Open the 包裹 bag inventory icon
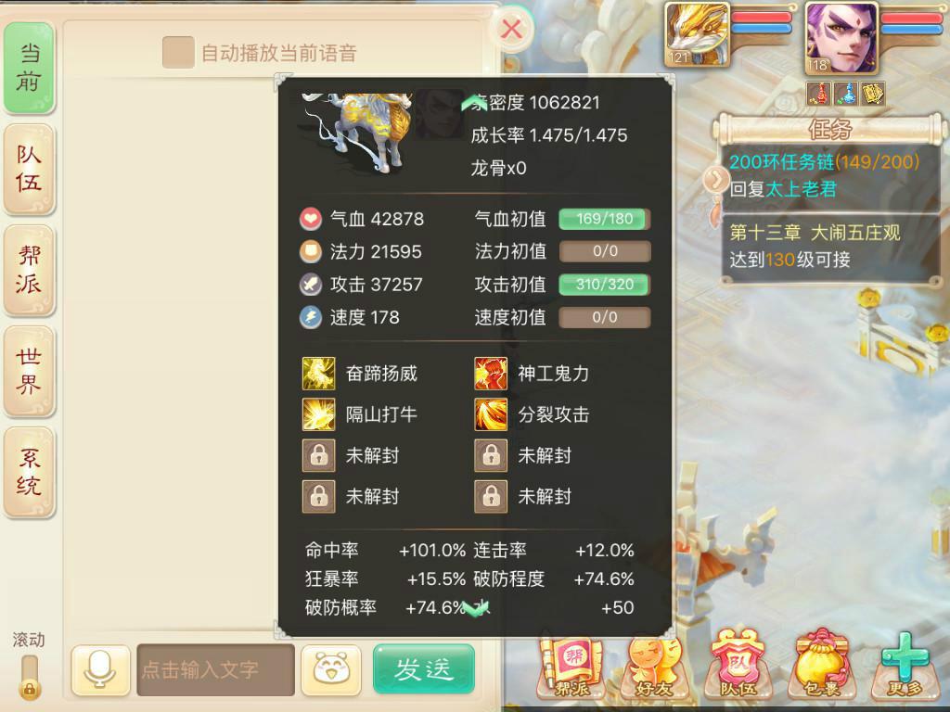Image resolution: width=950 pixels, height=712 pixels. click(x=822, y=665)
